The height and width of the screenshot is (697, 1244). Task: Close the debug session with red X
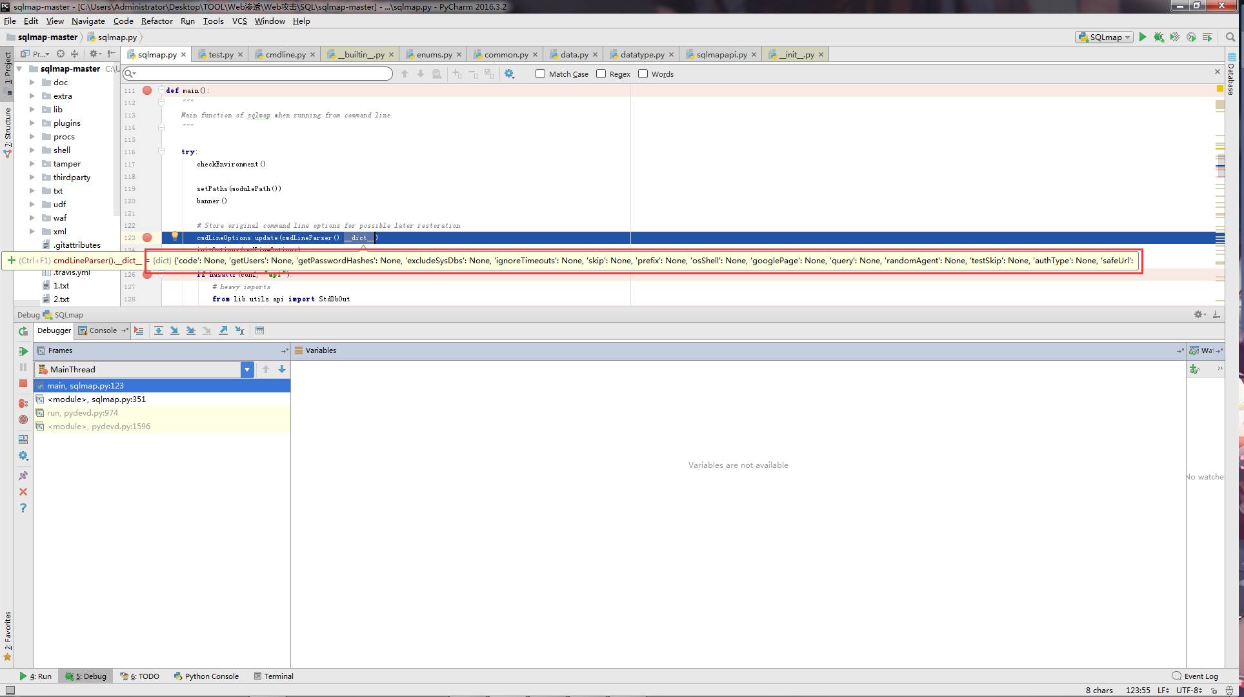(x=23, y=492)
